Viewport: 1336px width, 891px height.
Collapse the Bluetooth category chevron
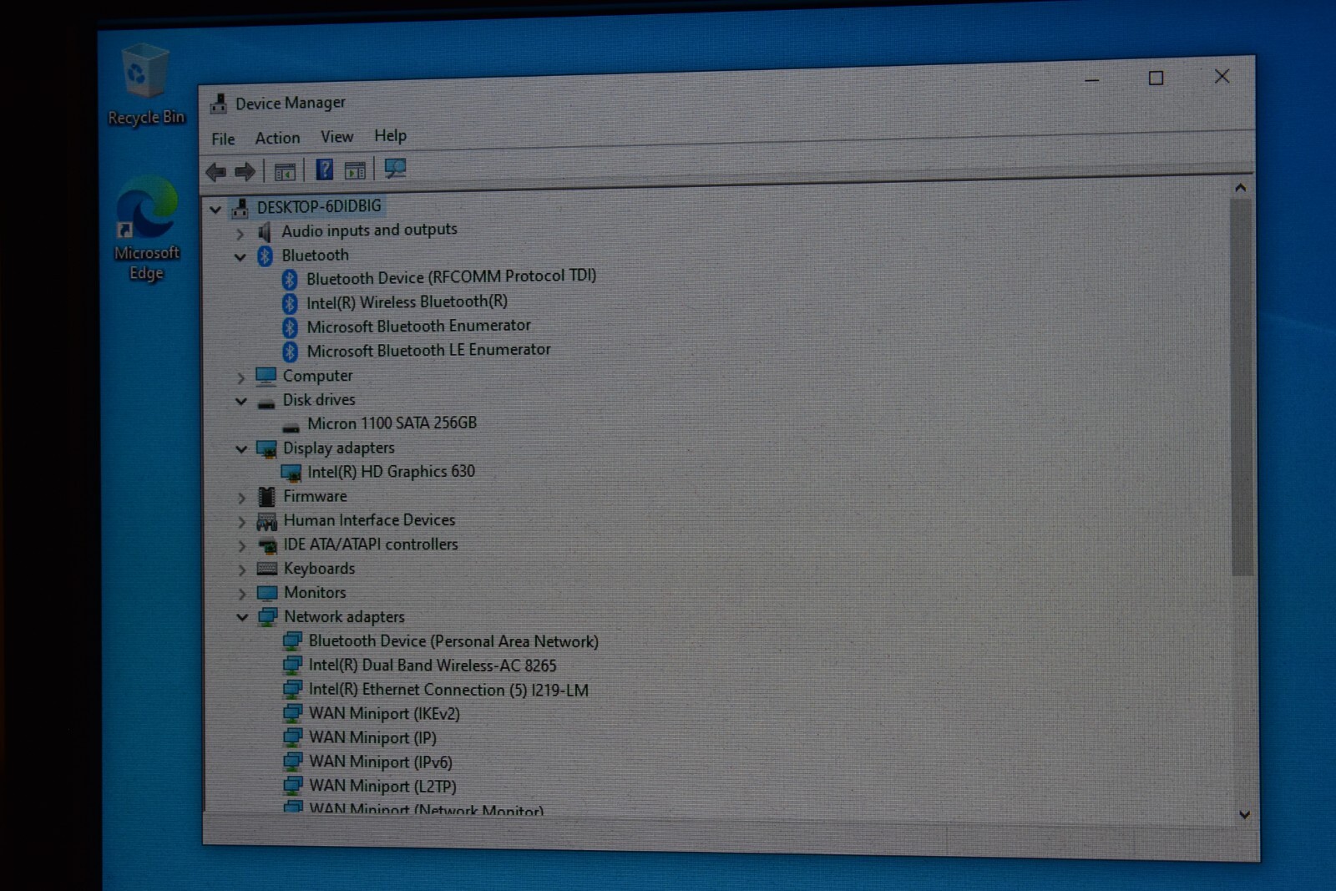[x=240, y=257]
